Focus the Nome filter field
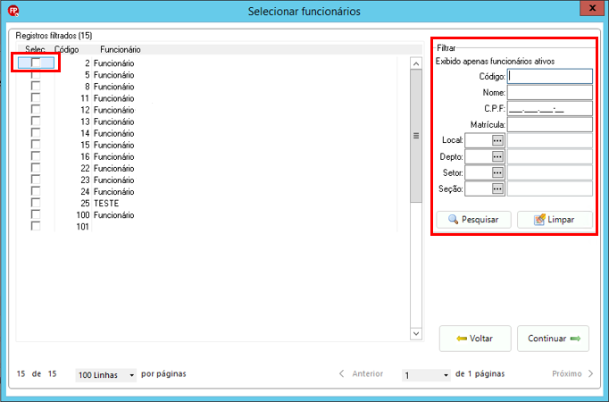This screenshot has width=609, height=402. 550,92
